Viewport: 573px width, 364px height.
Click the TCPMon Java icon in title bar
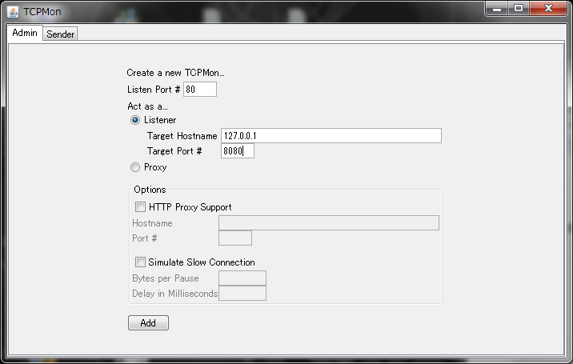tap(13, 12)
